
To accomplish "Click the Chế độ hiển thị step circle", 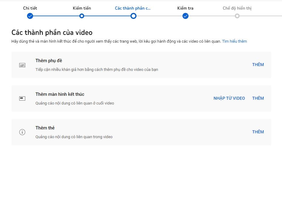I will (237, 16).
